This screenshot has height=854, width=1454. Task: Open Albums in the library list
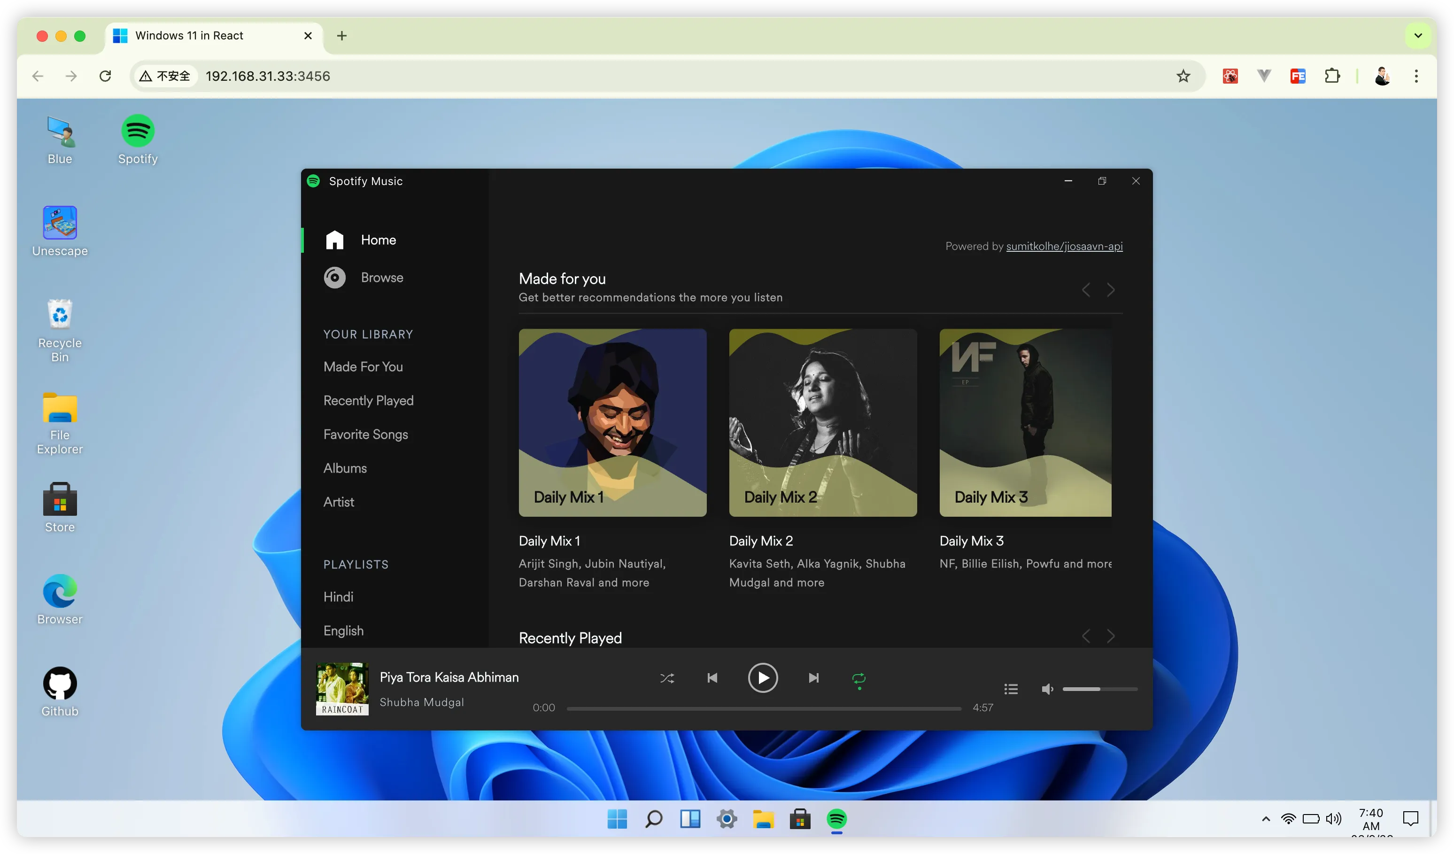coord(345,468)
